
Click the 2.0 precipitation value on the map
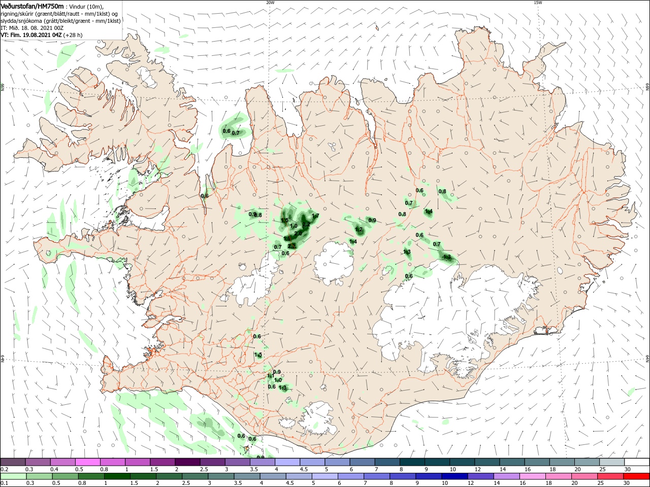tap(299, 233)
